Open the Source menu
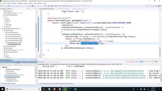Viewport: 162px width, 91px height. click(x=9, y=3)
